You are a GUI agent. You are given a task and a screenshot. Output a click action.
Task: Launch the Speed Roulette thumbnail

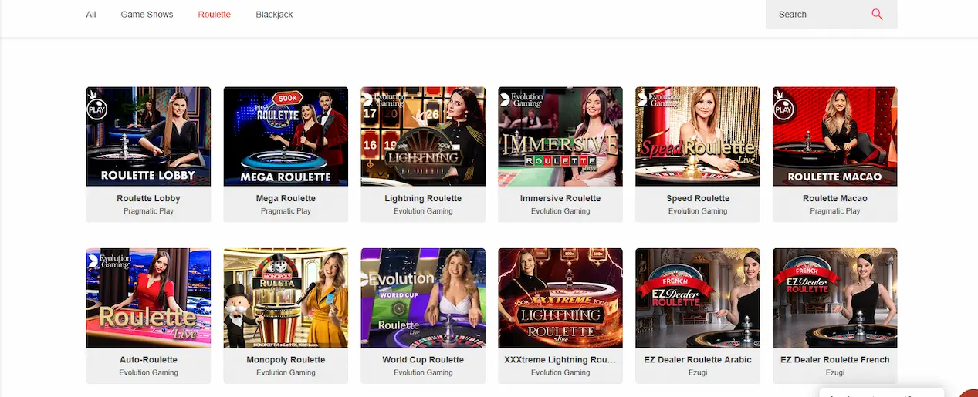(x=698, y=136)
